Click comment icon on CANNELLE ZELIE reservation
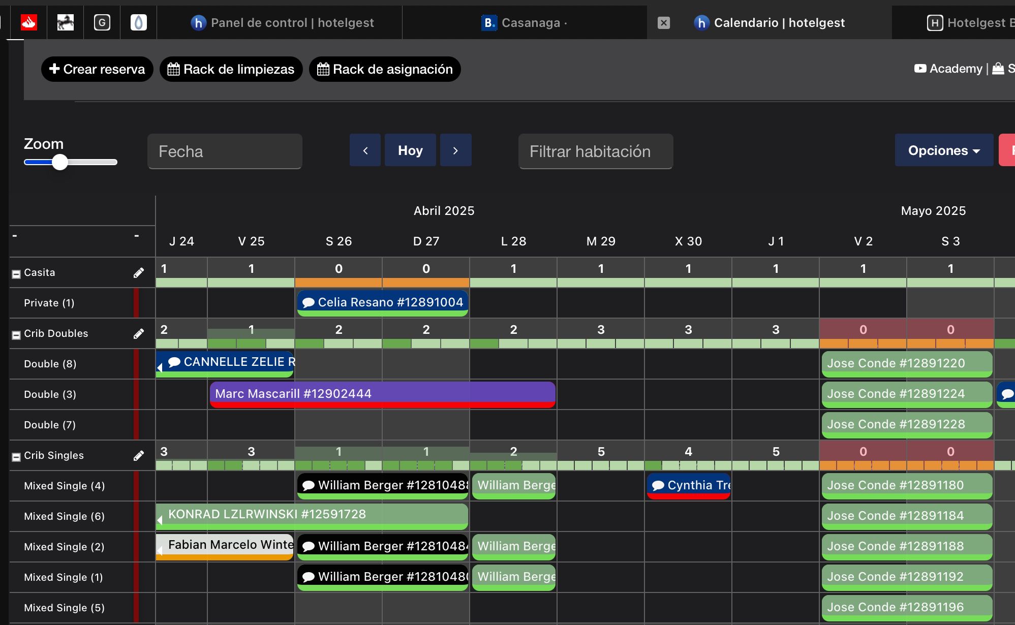 174,362
